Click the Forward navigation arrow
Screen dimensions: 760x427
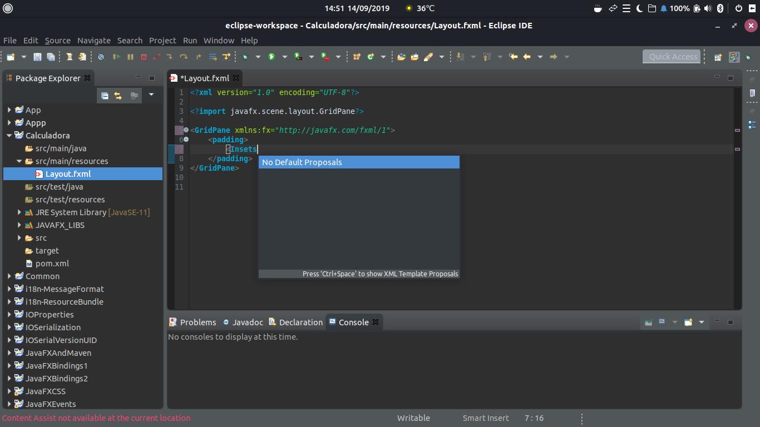pos(554,57)
